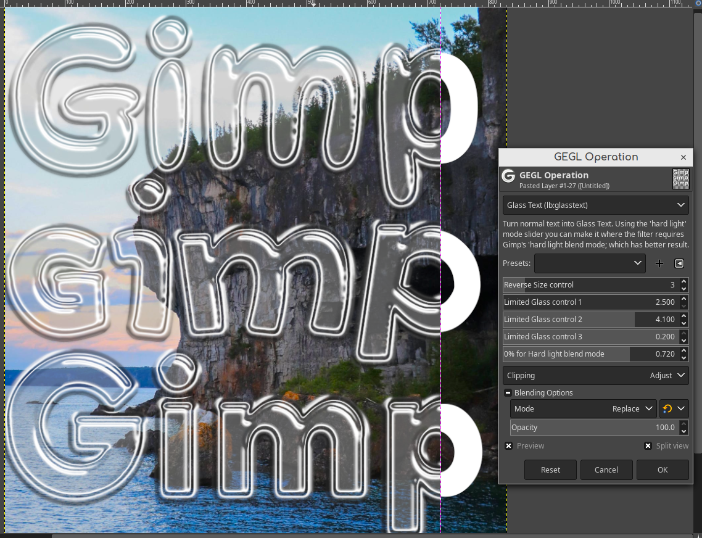The image size is (702, 538).
Task: Increase Limited Glass control 3 value arrow
Action: (683, 333)
